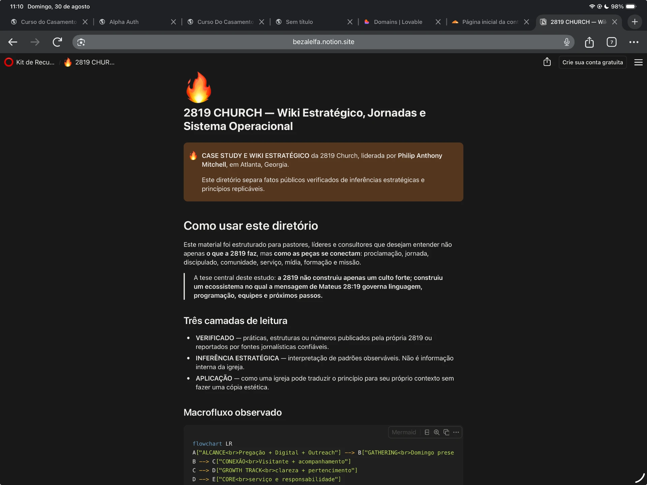
Task: Click the battery indicator in status bar
Action: point(631,6)
